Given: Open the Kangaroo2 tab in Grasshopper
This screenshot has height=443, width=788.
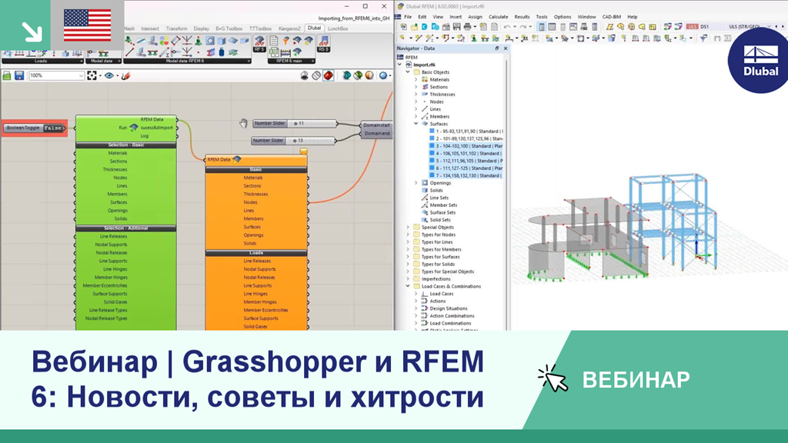Looking at the screenshot, I should point(289,28).
